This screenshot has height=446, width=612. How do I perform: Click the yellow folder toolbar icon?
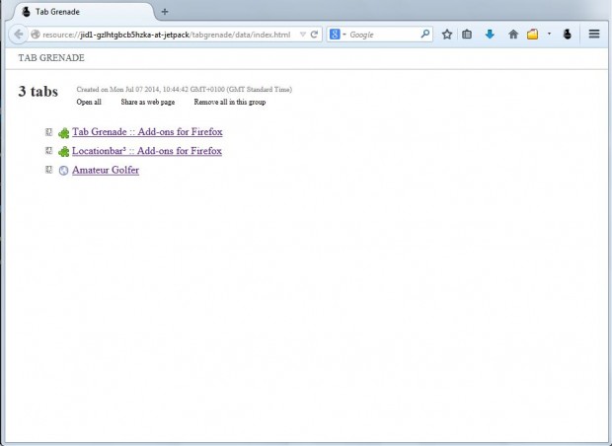click(x=532, y=35)
